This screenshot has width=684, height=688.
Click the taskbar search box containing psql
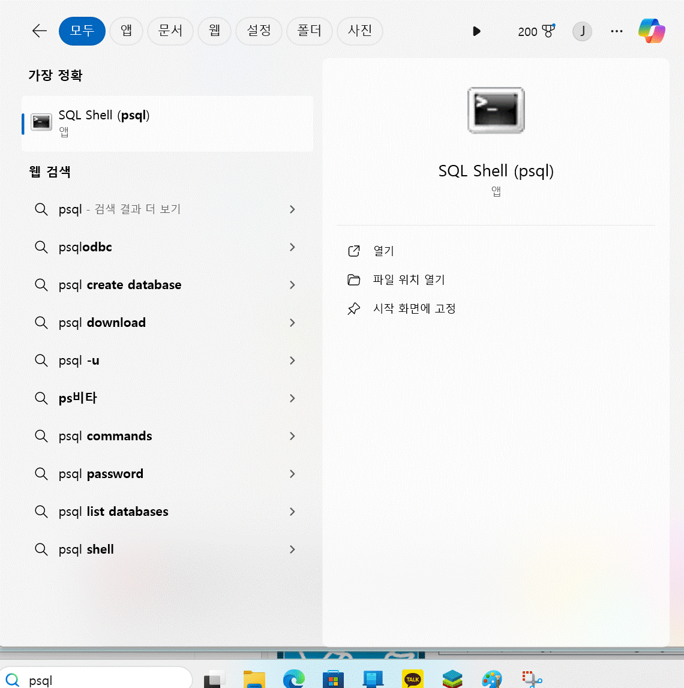96,677
